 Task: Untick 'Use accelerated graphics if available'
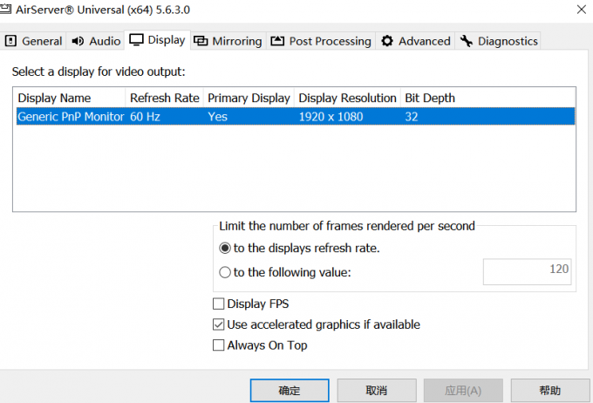click(x=219, y=324)
